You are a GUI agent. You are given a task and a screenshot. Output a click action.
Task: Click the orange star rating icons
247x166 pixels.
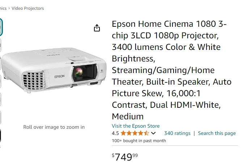click(x=135, y=133)
